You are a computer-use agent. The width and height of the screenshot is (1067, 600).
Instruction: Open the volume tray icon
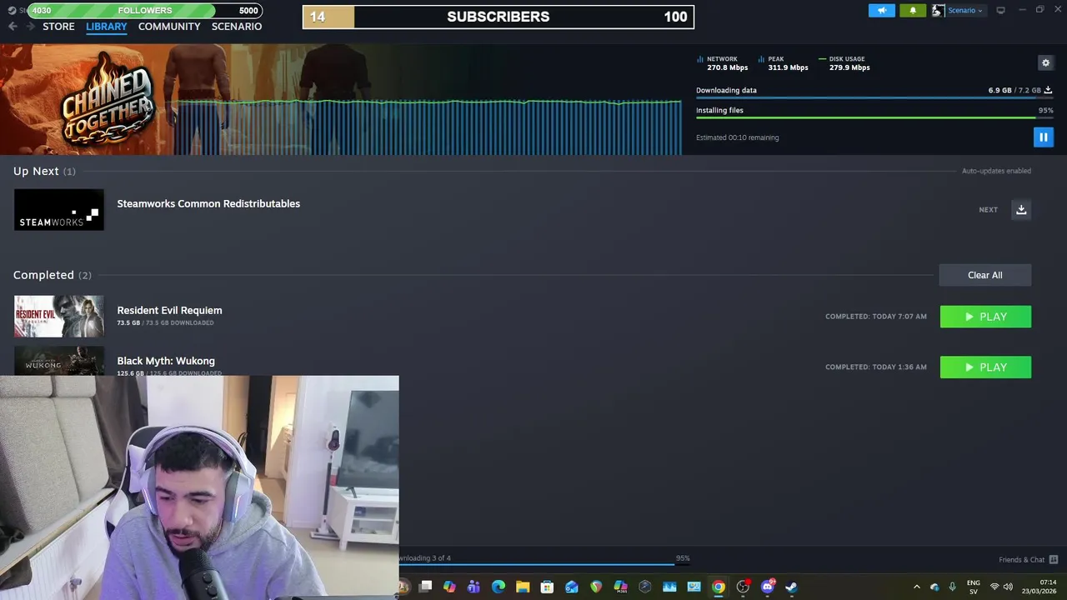pyautogui.click(x=1008, y=587)
